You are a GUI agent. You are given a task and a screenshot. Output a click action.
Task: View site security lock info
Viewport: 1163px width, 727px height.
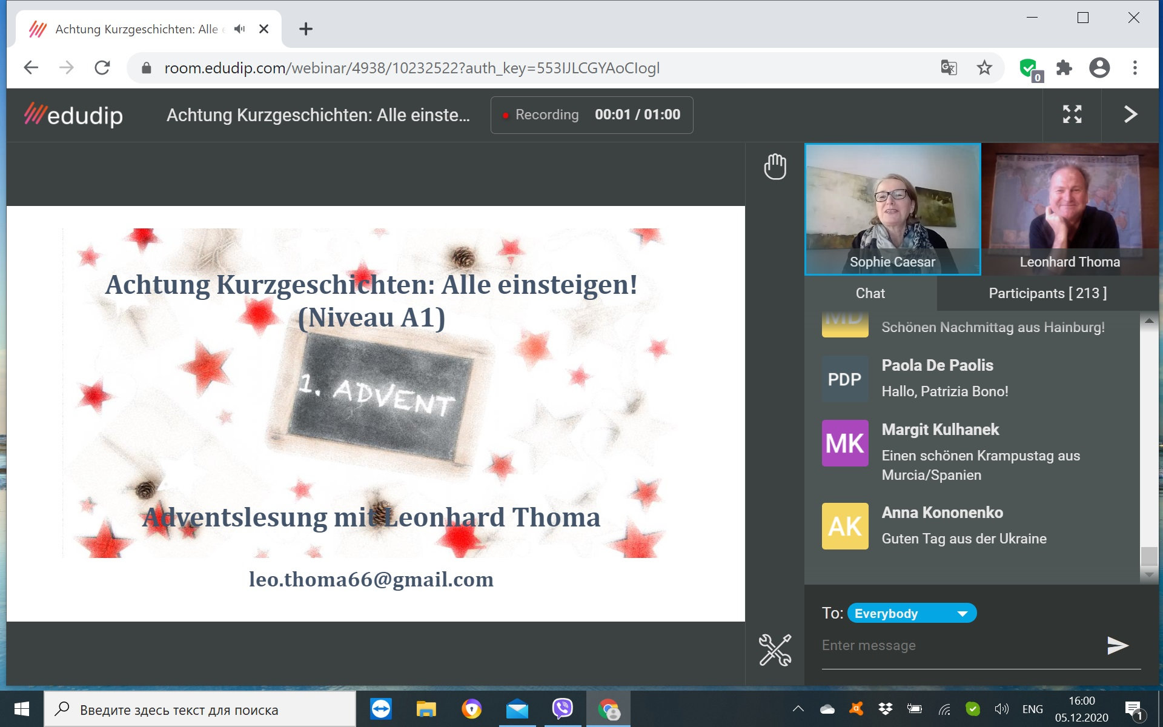pyautogui.click(x=146, y=68)
